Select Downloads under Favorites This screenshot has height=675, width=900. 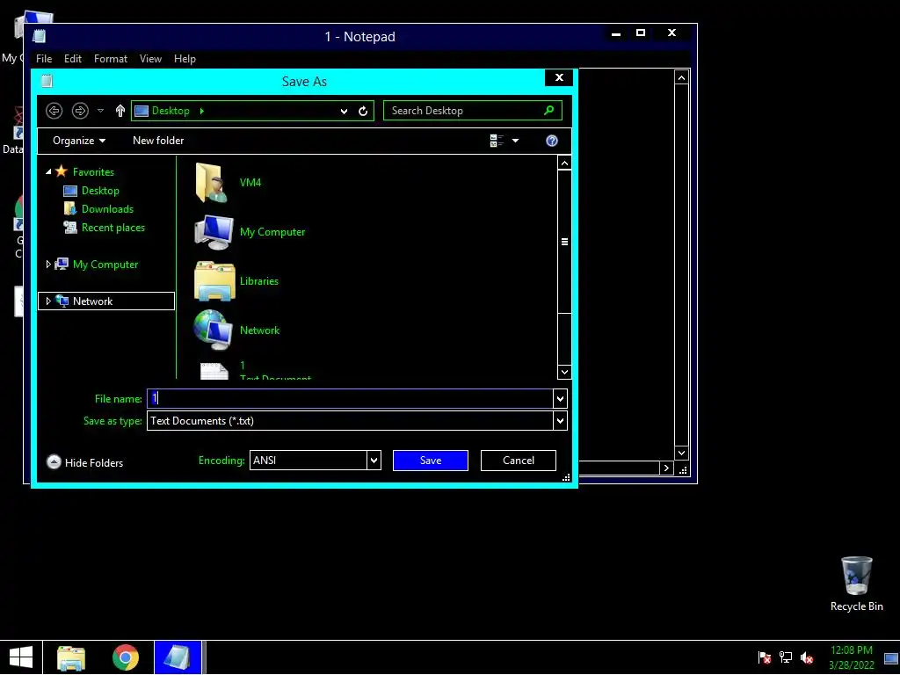(107, 209)
